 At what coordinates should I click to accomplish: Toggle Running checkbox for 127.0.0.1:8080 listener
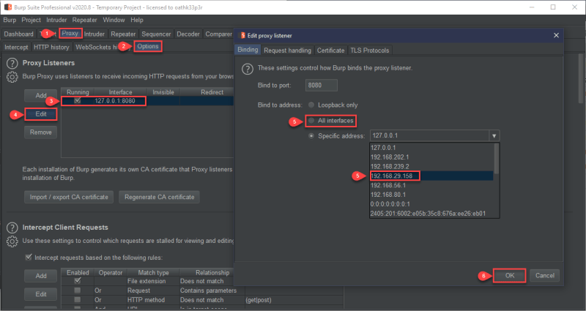[78, 100]
